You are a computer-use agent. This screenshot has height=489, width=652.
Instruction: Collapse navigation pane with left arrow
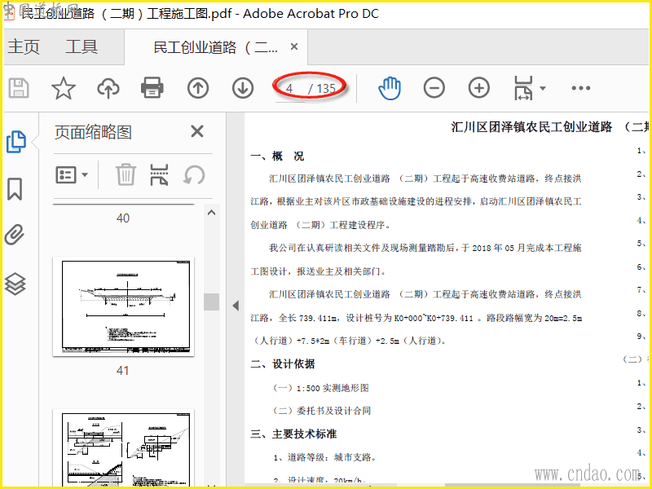coord(236,306)
